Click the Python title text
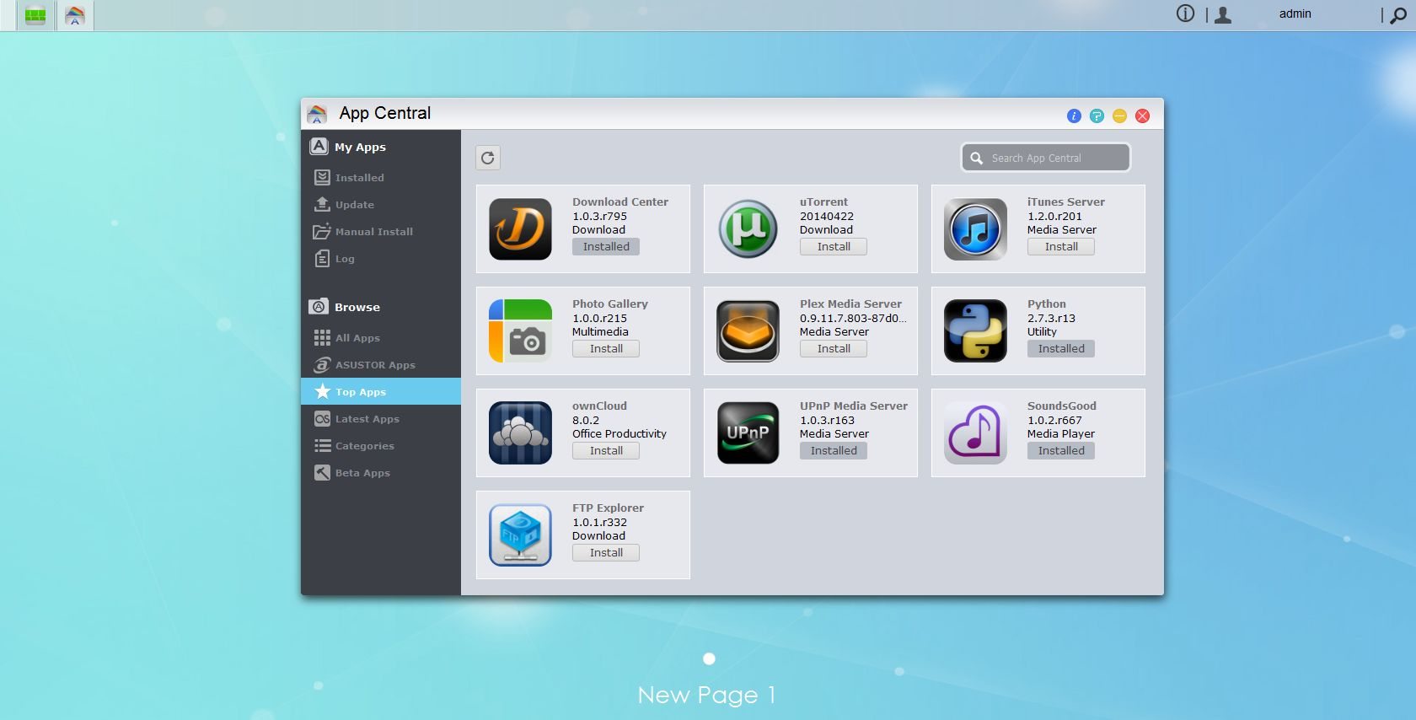This screenshot has width=1416, height=720. pyautogui.click(x=1047, y=304)
